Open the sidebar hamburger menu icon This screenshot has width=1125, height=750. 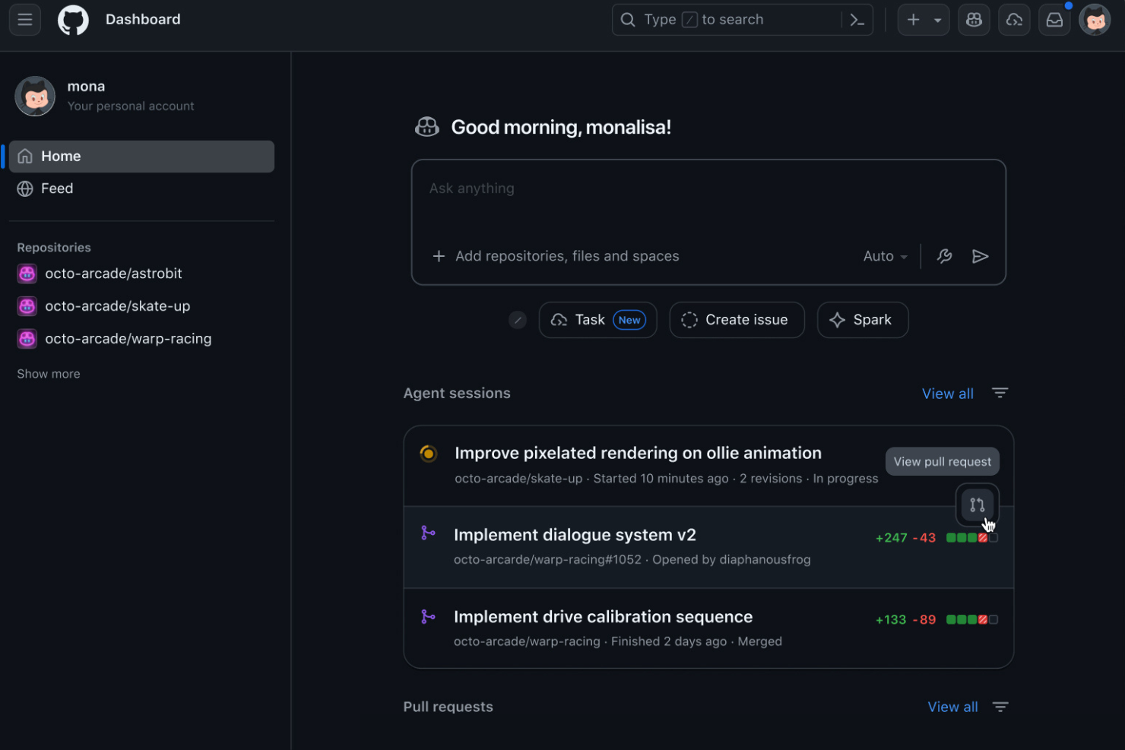pos(24,19)
